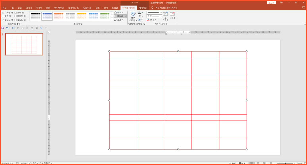
Task: Open Quick Styles (빠른 스타일) WordArt gallery
Action: pyautogui.click(x=133, y=17)
